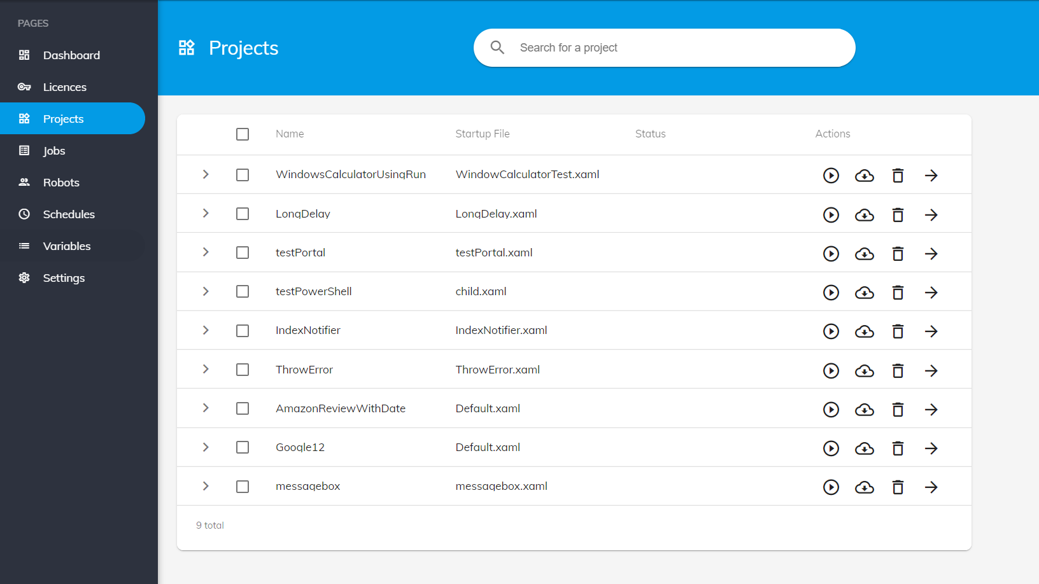
Task: Focus the Search for a project field
Action: point(664,48)
